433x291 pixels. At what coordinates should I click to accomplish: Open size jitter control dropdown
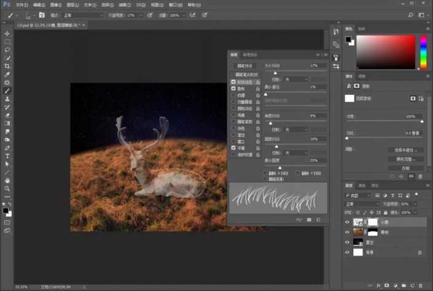pos(297,79)
